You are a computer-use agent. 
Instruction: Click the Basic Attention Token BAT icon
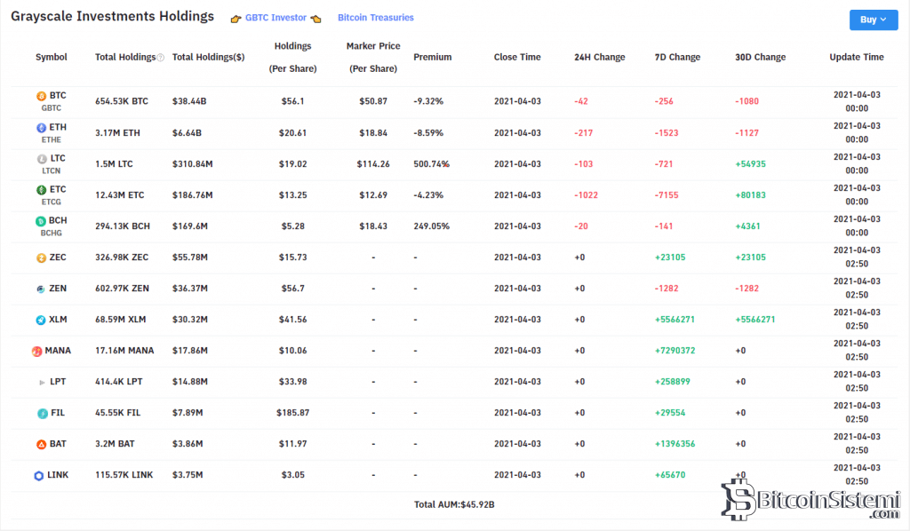pyautogui.click(x=40, y=444)
